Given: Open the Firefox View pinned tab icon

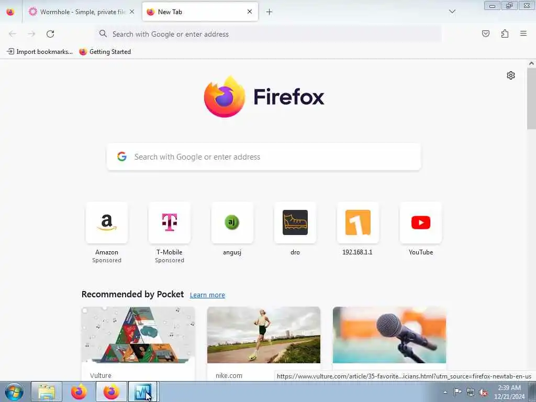Looking at the screenshot, I should pos(10,12).
